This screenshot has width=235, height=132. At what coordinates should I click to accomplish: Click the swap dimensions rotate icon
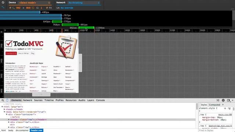pyautogui.click(x=33, y=8)
